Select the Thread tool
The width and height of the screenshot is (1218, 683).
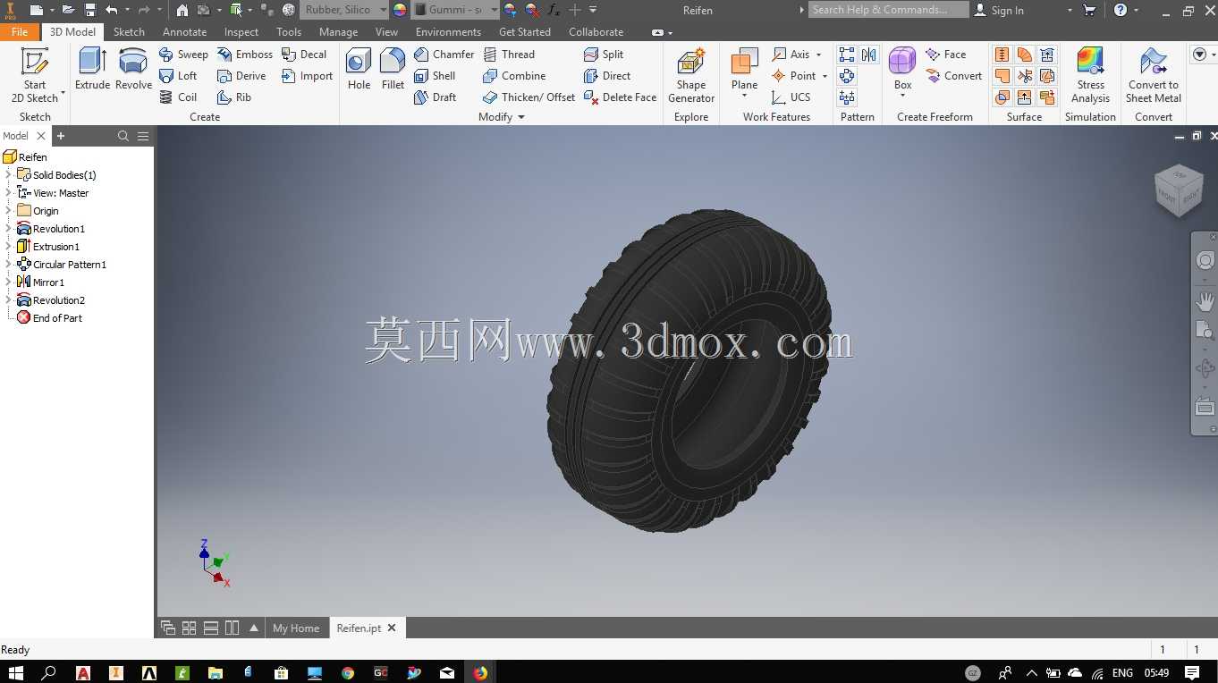(509, 55)
